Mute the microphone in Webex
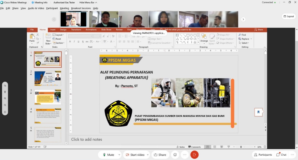The width and height of the screenshot is (298, 160). [x=110, y=155]
